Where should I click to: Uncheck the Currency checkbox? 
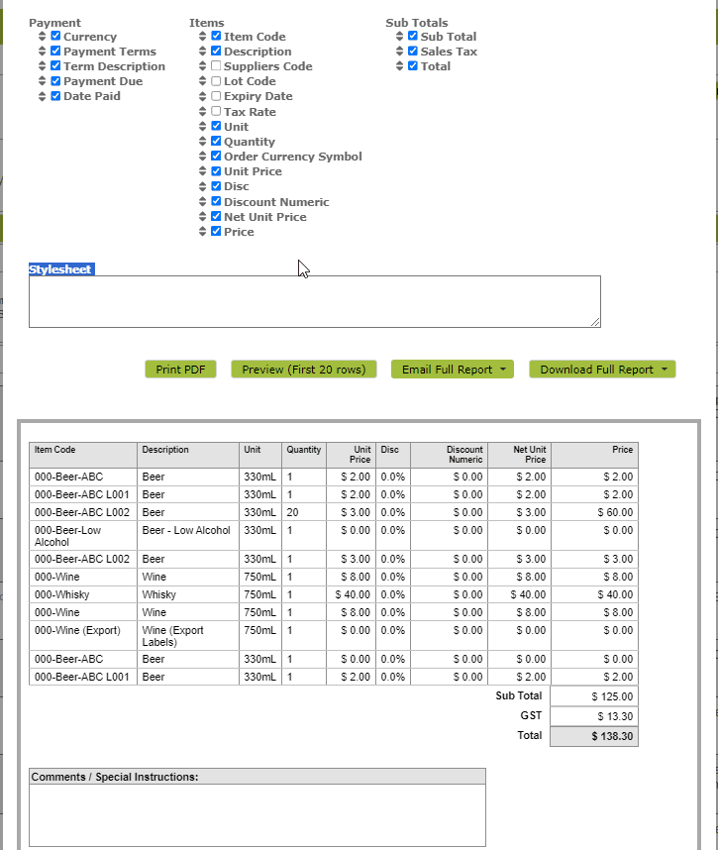tap(55, 36)
